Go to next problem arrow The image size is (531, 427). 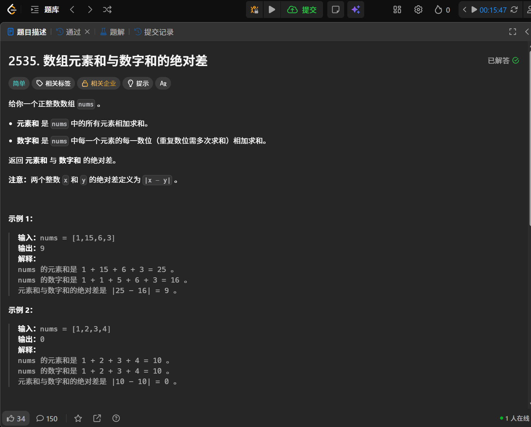click(x=90, y=10)
